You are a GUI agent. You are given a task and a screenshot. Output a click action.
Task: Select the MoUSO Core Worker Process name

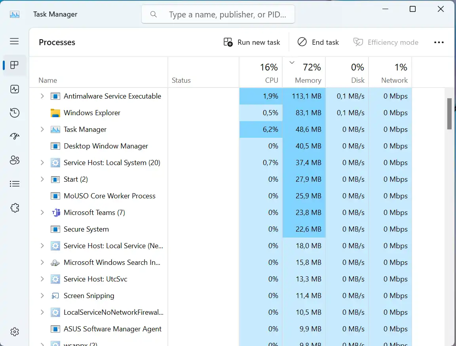click(110, 196)
